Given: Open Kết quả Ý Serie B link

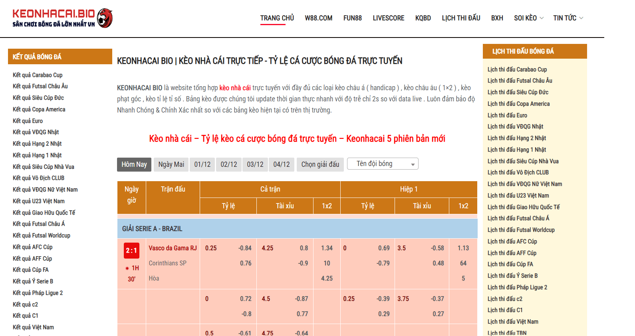Looking at the screenshot, I should [x=33, y=281].
